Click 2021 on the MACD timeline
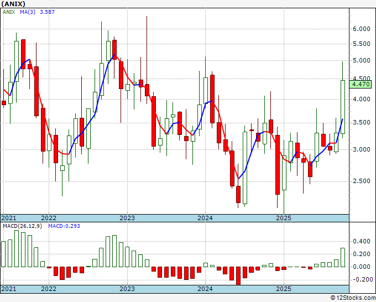Image resolution: width=376 pixels, height=302 pixels. coord(9,289)
